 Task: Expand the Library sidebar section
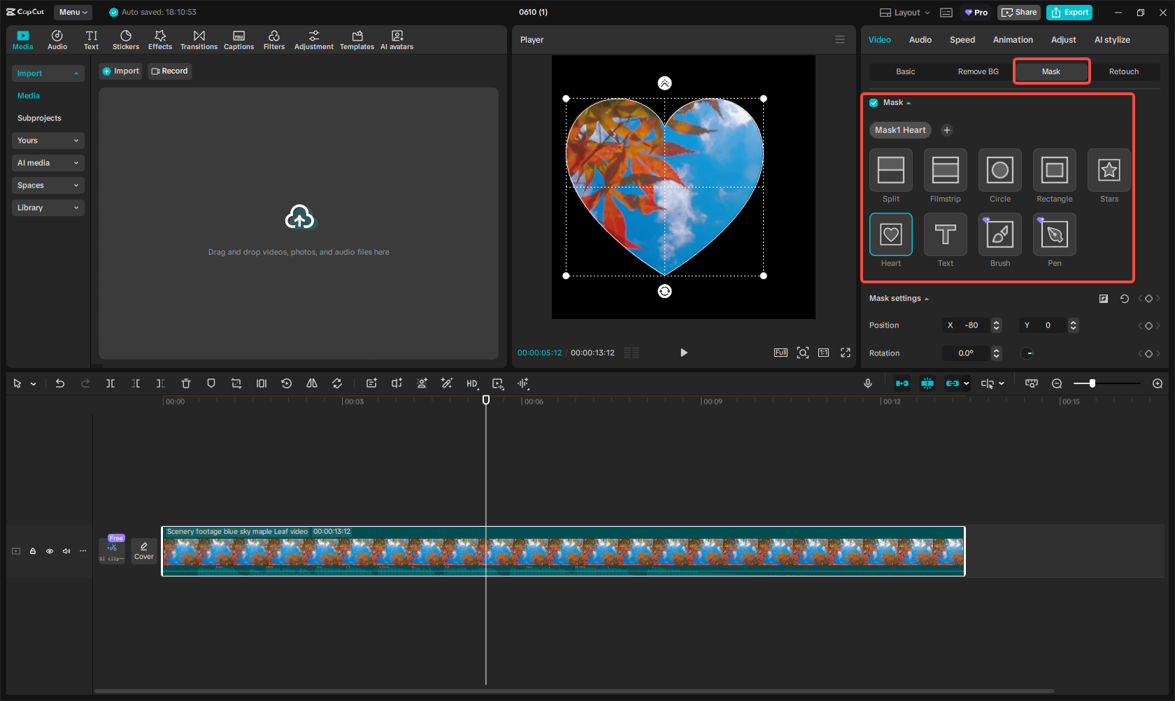[x=48, y=208]
